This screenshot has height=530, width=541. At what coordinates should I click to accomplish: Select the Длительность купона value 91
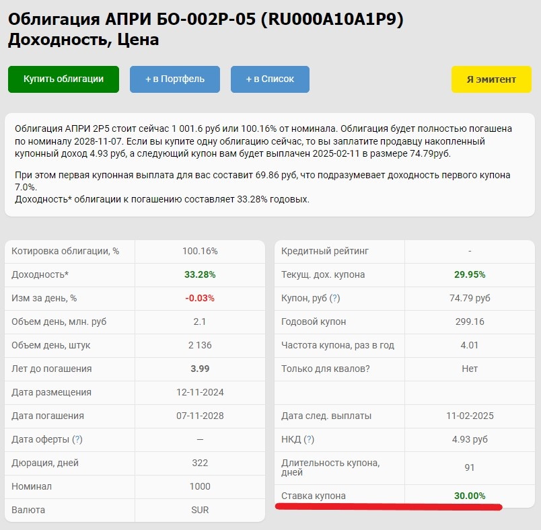tap(470, 467)
